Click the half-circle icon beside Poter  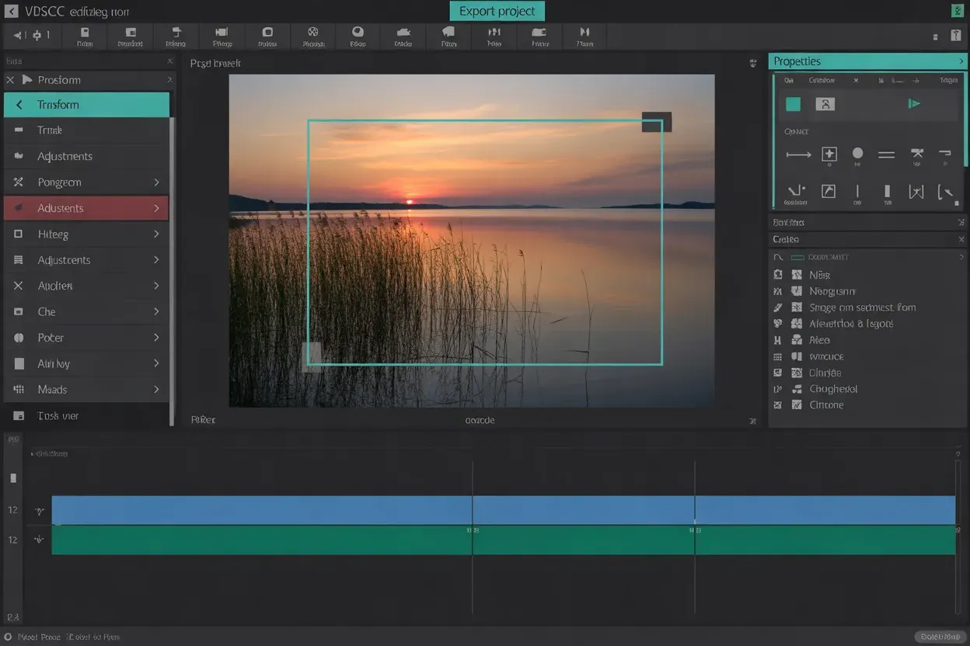tap(19, 338)
